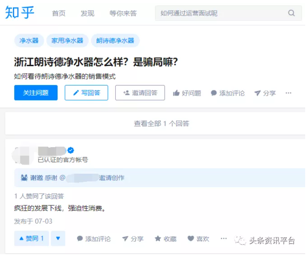Click the 写回答 button
Viewport: 307px width, 256px height.
tap(86, 92)
